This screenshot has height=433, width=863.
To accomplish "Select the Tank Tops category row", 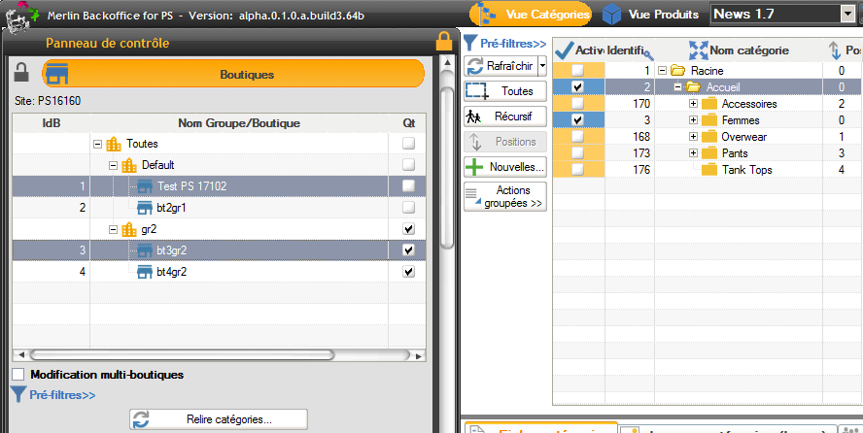I will click(708, 170).
